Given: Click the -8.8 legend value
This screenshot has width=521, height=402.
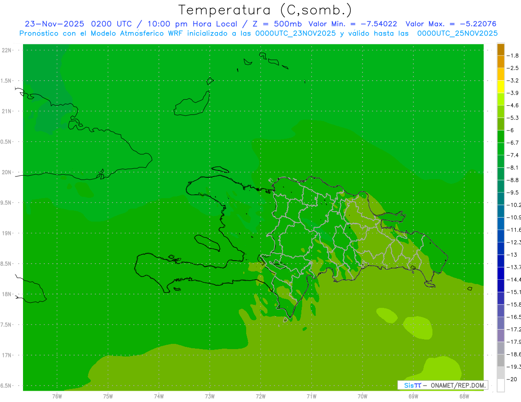Looking at the screenshot, I should point(513,180).
